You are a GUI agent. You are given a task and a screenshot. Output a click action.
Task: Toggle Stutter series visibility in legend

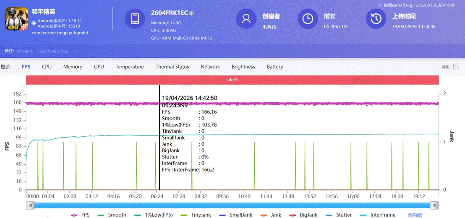click(x=339, y=215)
